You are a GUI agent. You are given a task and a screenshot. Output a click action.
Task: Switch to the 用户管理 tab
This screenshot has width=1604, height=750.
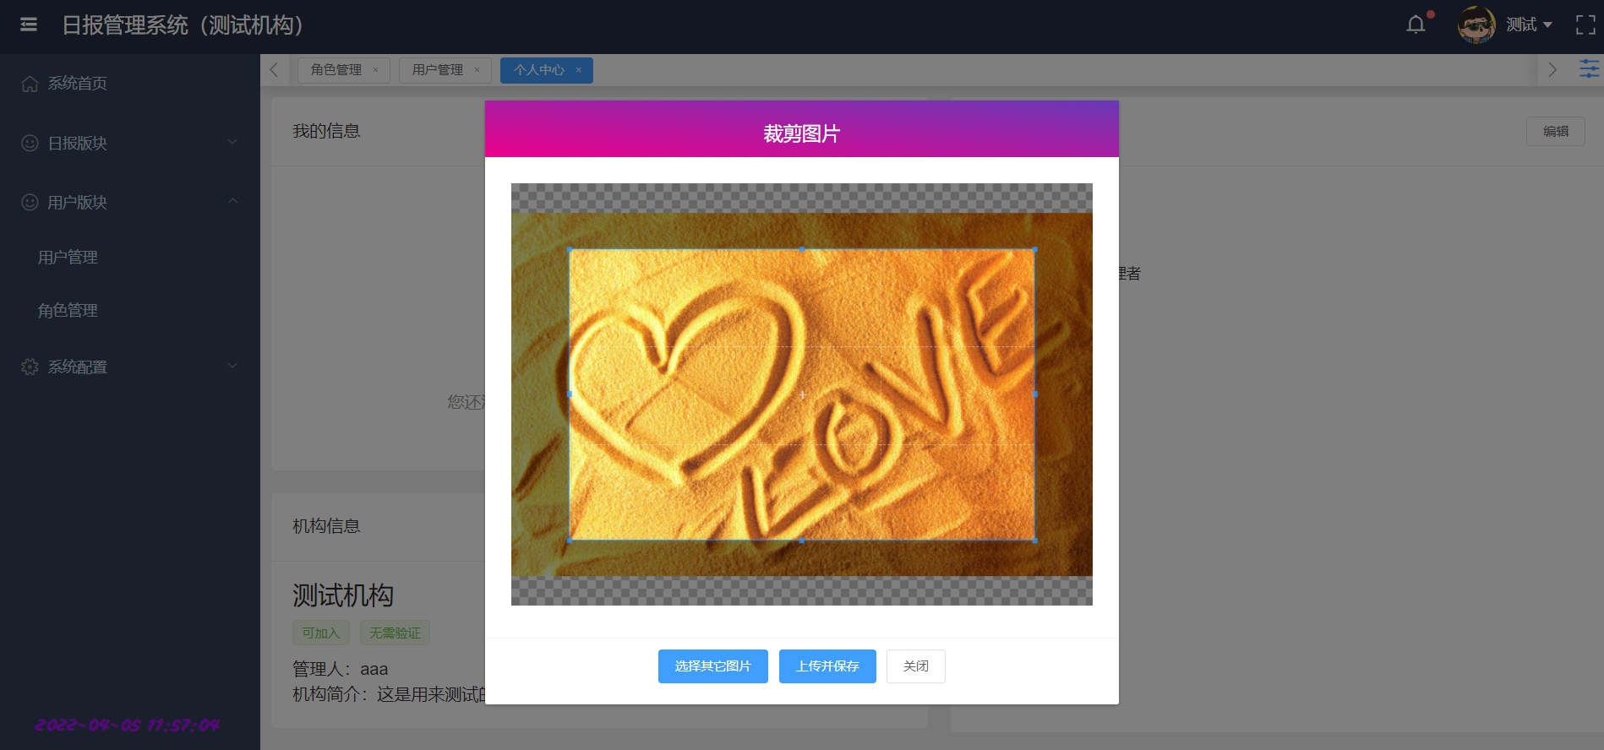point(437,70)
